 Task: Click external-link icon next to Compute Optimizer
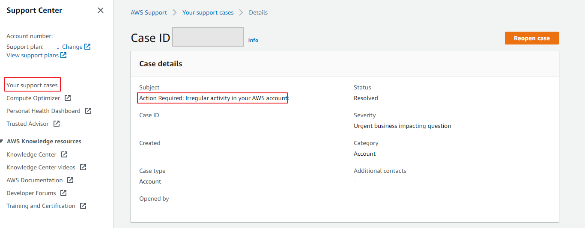pyautogui.click(x=68, y=98)
